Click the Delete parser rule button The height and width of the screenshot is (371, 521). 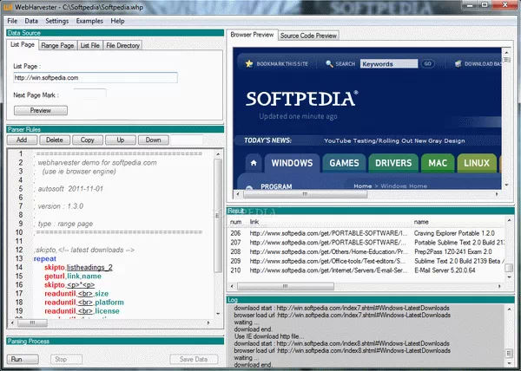54,140
